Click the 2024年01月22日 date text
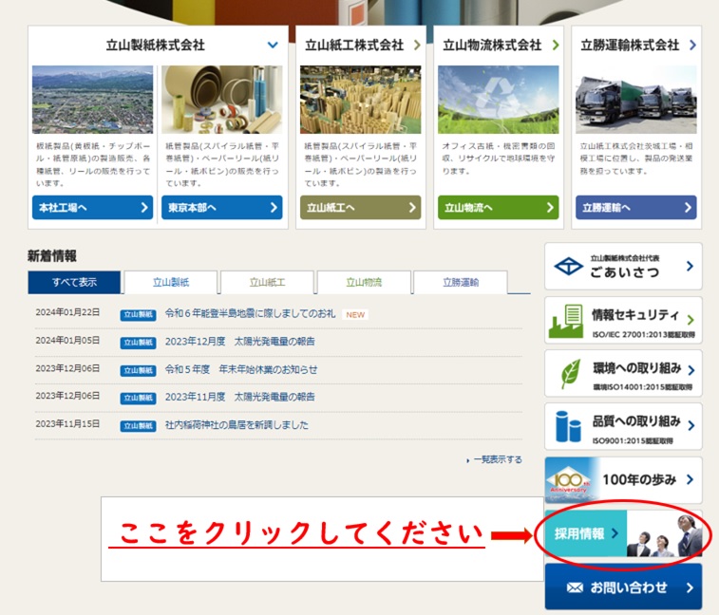This screenshot has height=615, width=719. click(67, 312)
